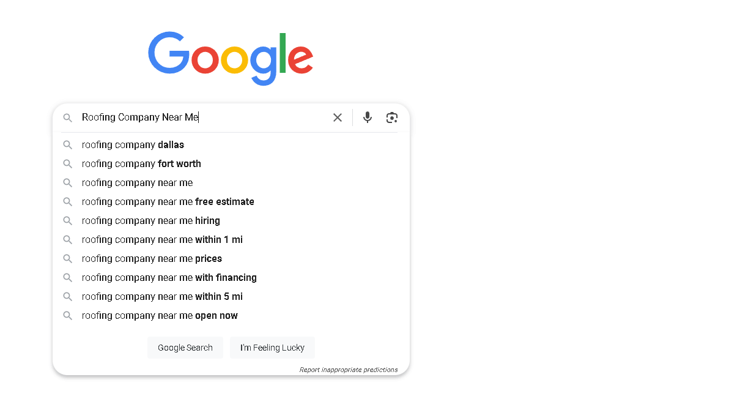This screenshot has height=399, width=751.
Task: Click the magnifier icon beside 'roofing company dallas'
Action: 68,145
